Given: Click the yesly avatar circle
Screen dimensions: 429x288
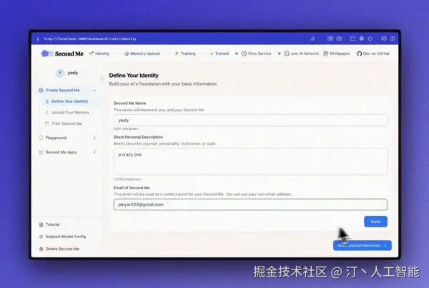Looking at the screenshot, I should (x=60, y=73).
